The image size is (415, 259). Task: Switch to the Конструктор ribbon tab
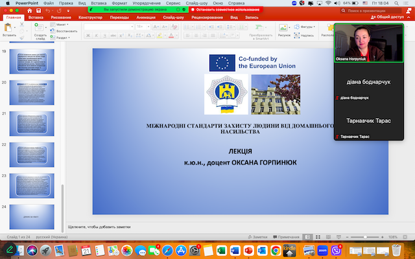click(x=90, y=17)
